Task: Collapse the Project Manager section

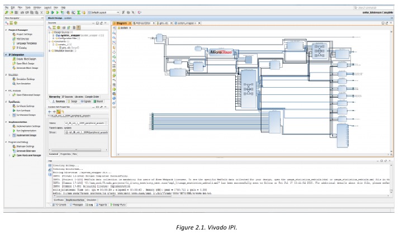Action: [x=6, y=30]
